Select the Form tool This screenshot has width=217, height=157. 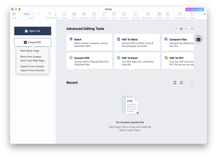114,14
